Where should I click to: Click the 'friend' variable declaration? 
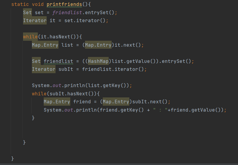82,102
